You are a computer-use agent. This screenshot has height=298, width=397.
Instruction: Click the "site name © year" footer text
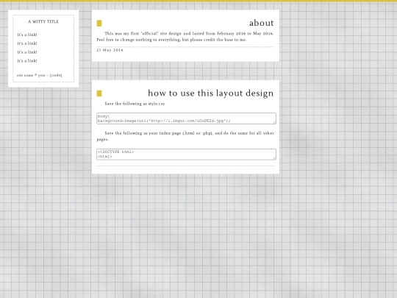[x=31, y=75]
